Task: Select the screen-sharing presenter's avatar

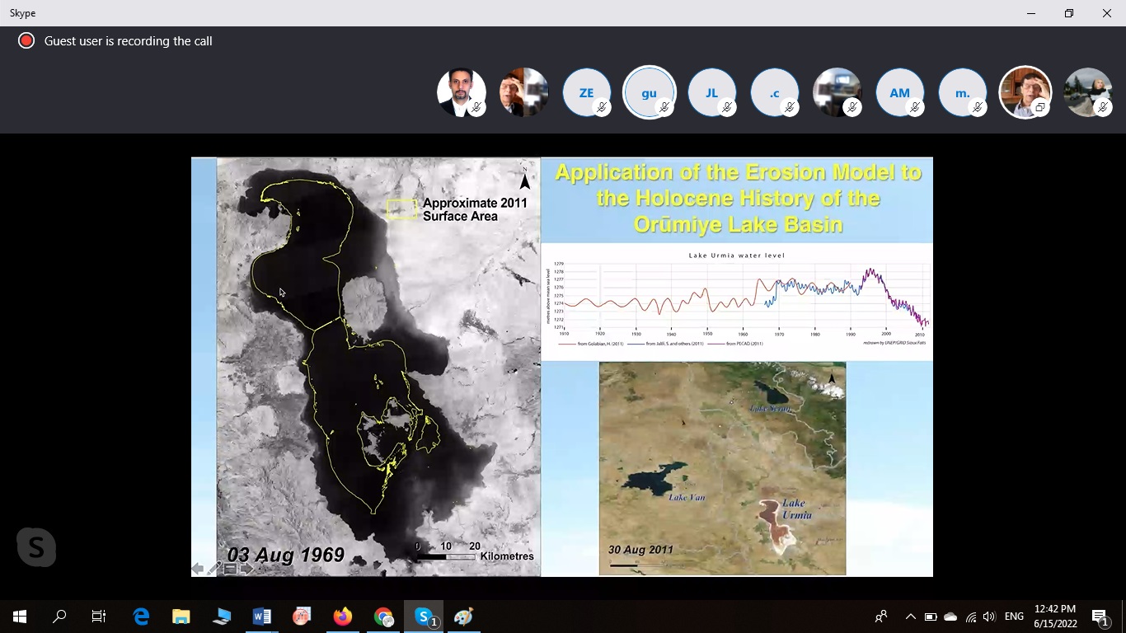Action: click(x=1025, y=92)
